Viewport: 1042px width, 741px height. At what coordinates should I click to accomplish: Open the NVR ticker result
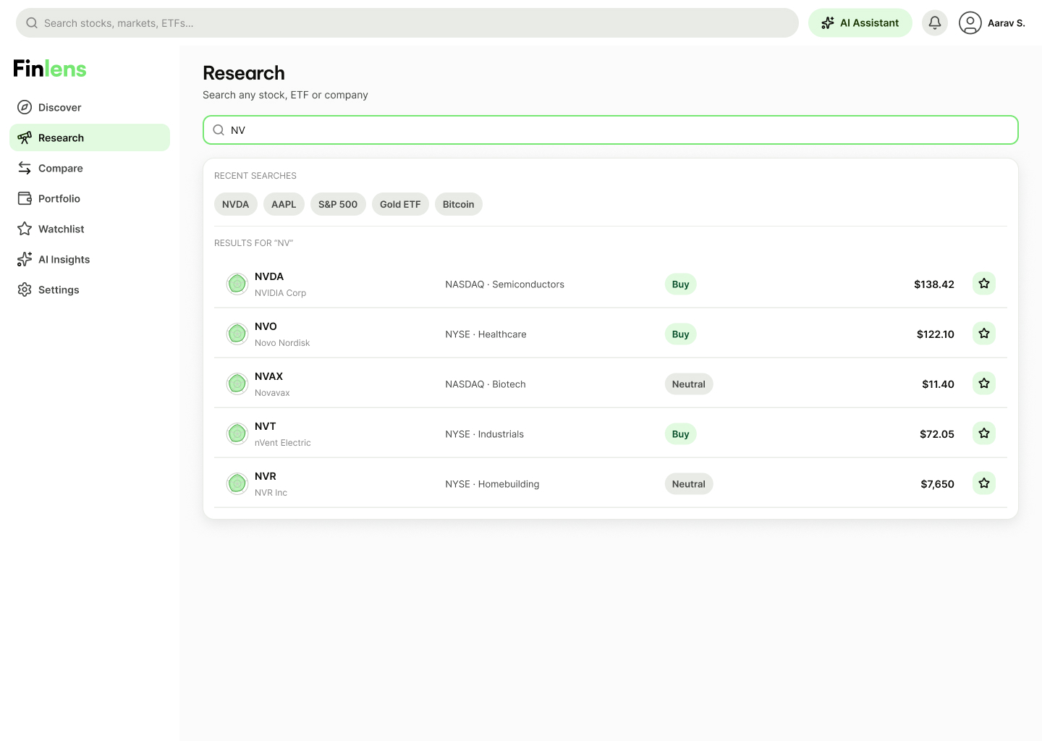coord(266,476)
